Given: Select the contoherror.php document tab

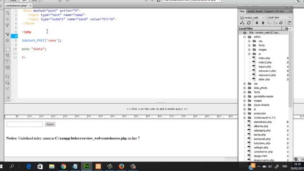Looking at the screenshot, I should [x=17, y=6].
